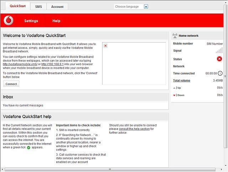The height and width of the screenshot is (172, 228).
Task: Click the Mobile number label
Action: pyautogui.click(x=183, y=44)
